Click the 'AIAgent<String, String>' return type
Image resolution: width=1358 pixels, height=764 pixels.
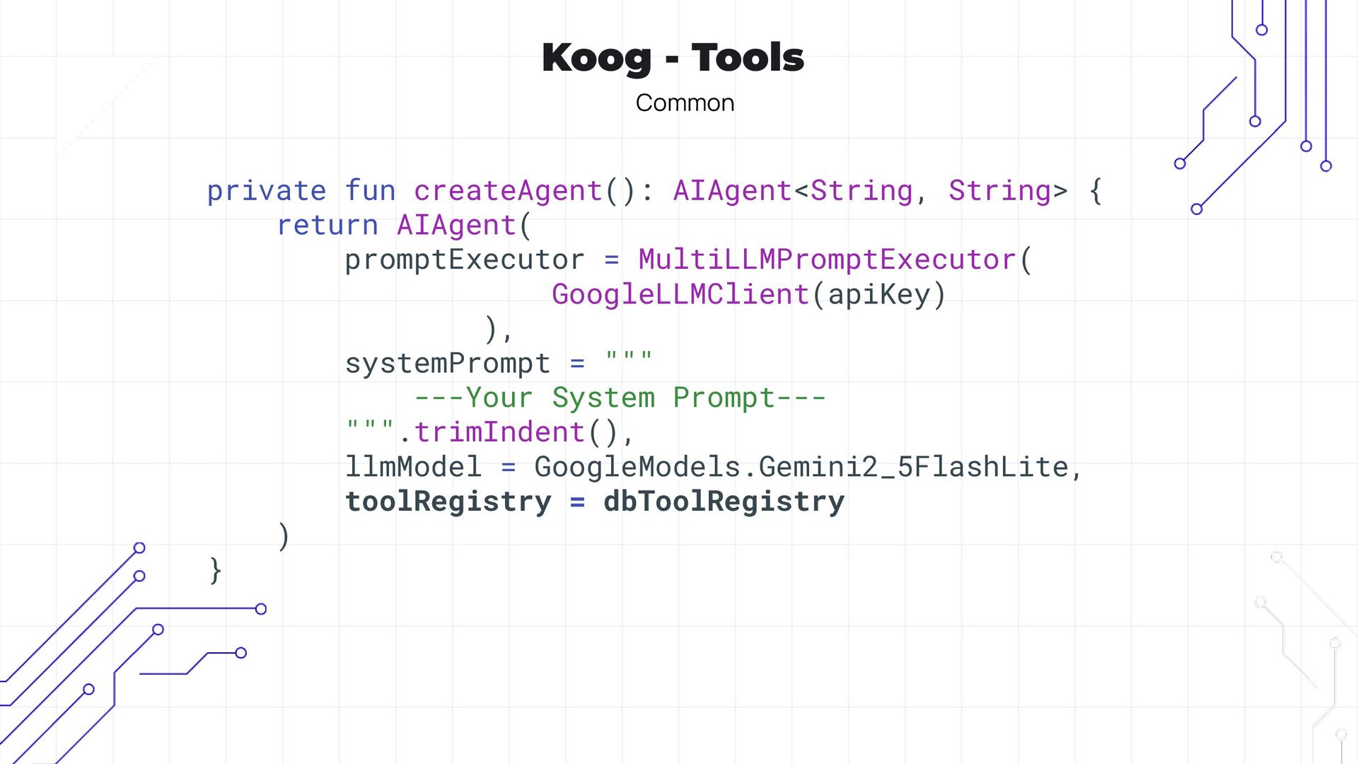(x=869, y=191)
